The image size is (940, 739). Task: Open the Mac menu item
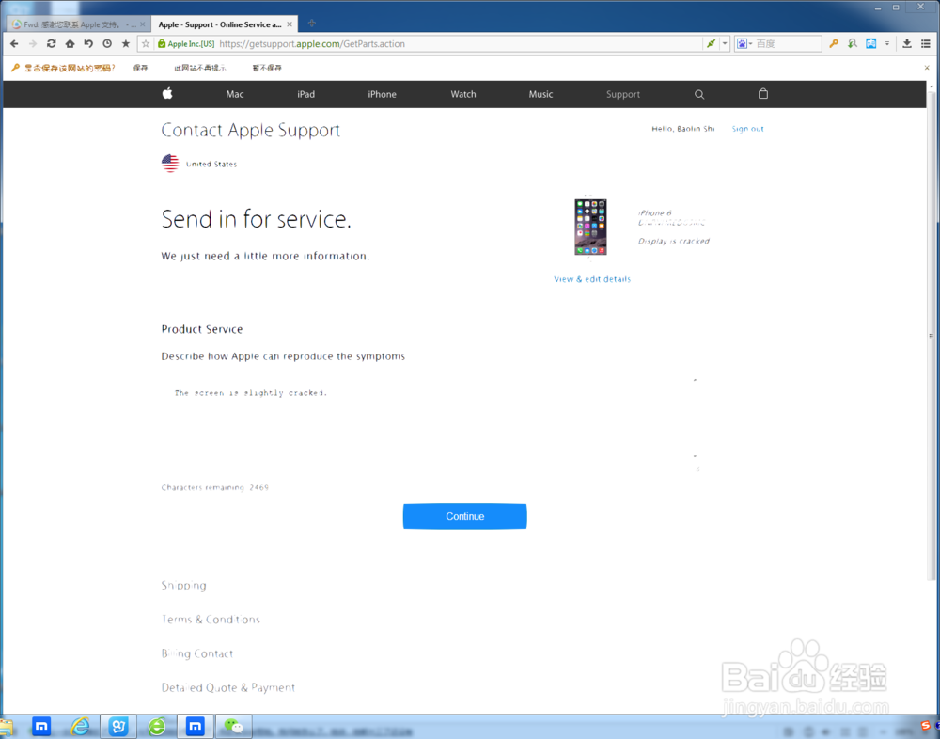[x=235, y=94]
